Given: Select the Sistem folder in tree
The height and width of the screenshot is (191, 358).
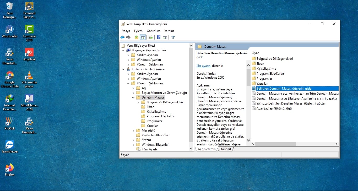Looking at the screenshot, I should (146, 140).
